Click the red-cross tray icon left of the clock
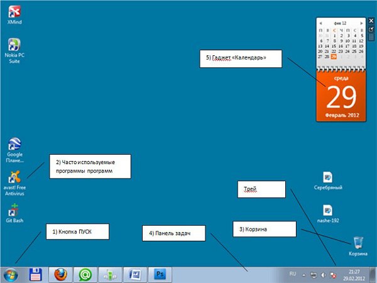The image size is (377, 283). [x=333, y=275]
